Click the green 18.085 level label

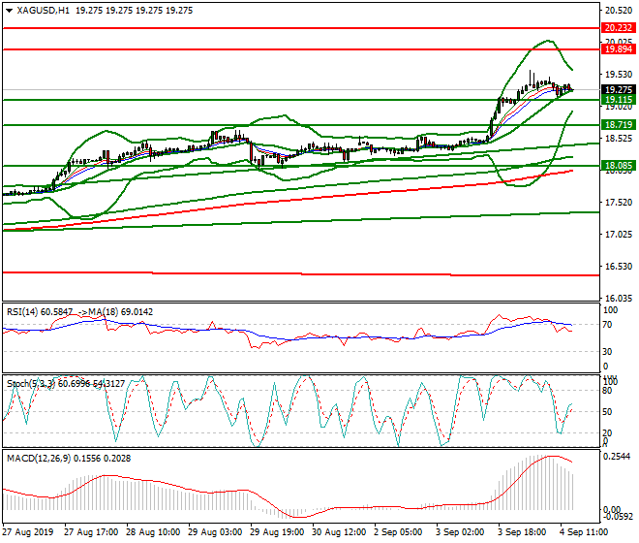coord(619,166)
